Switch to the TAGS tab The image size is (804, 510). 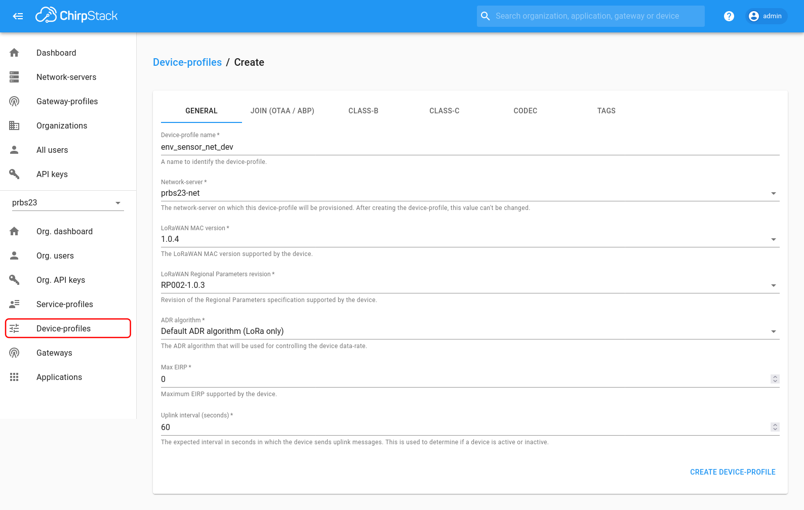click(607, 111)
